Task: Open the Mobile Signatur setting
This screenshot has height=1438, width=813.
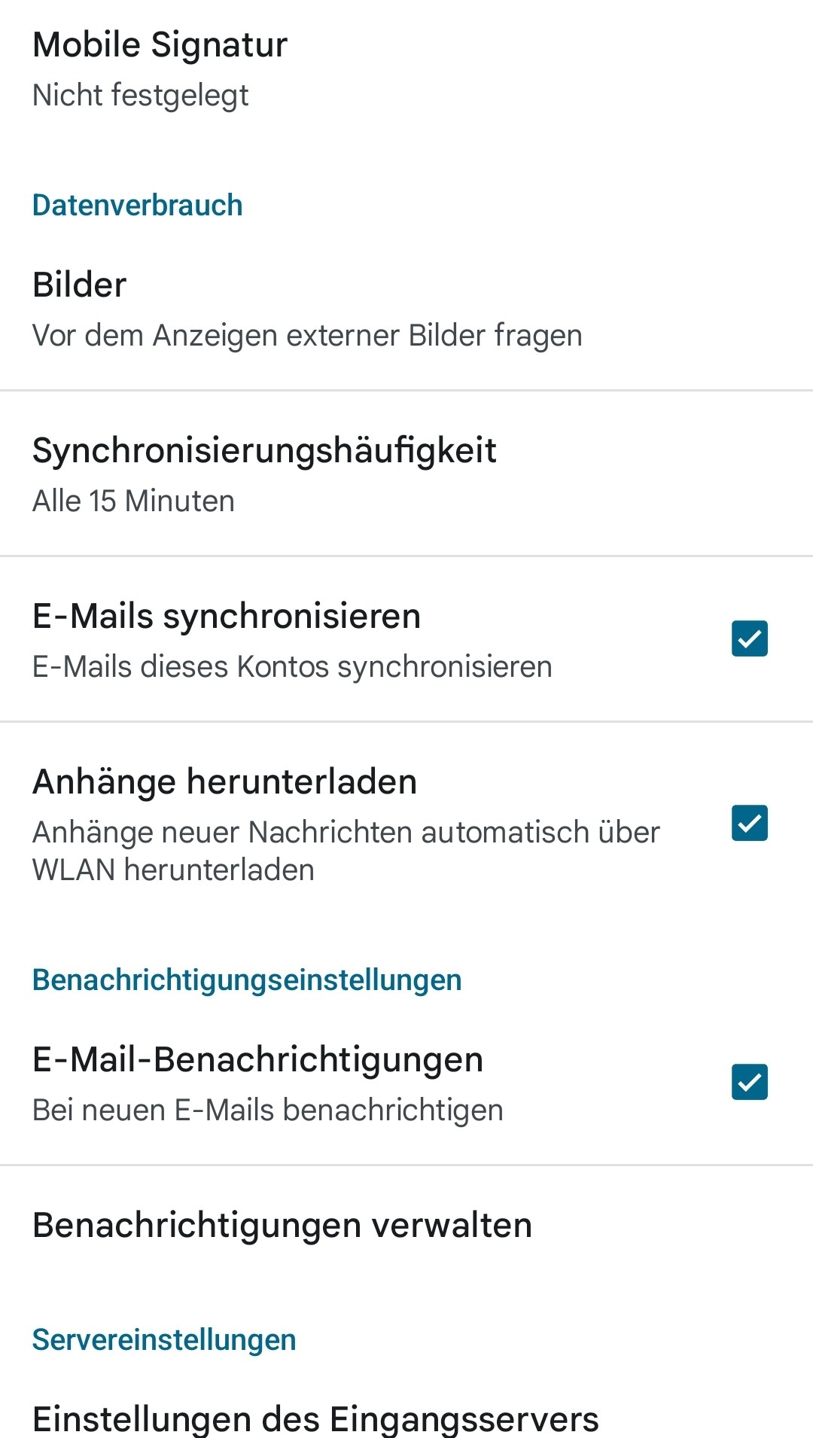Action: click(160, 44)
